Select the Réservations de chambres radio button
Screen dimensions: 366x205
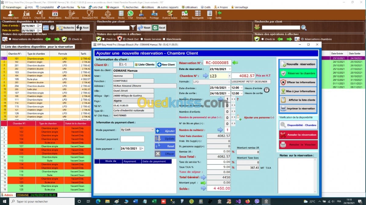[x=10, y=39]
